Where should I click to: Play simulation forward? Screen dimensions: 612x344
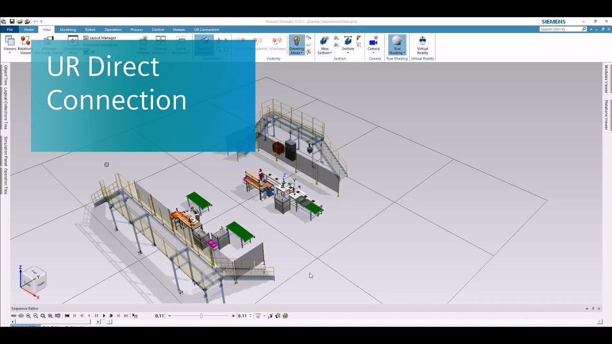(104, 316)
